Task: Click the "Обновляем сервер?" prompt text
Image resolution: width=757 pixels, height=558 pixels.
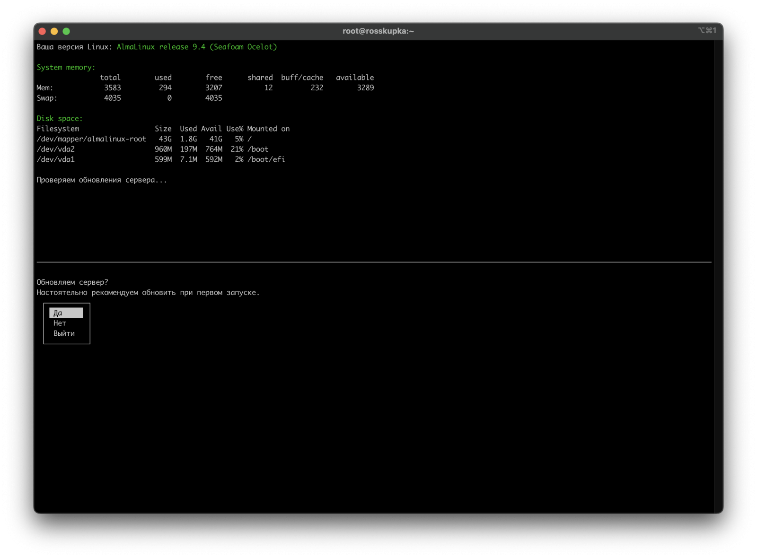Action: coord(72,282)
